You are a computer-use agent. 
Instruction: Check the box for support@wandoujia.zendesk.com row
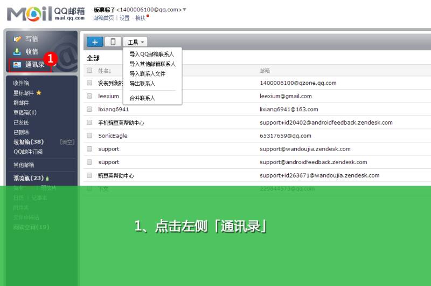click(89, 148)
